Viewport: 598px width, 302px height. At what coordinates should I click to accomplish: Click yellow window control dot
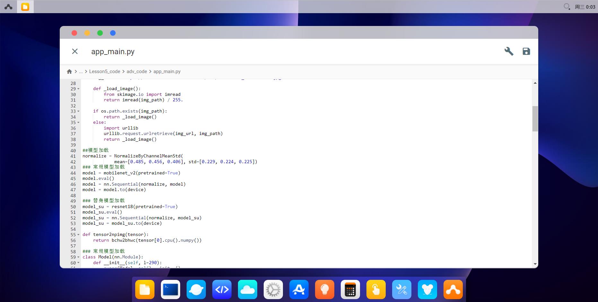click(87, 33)
